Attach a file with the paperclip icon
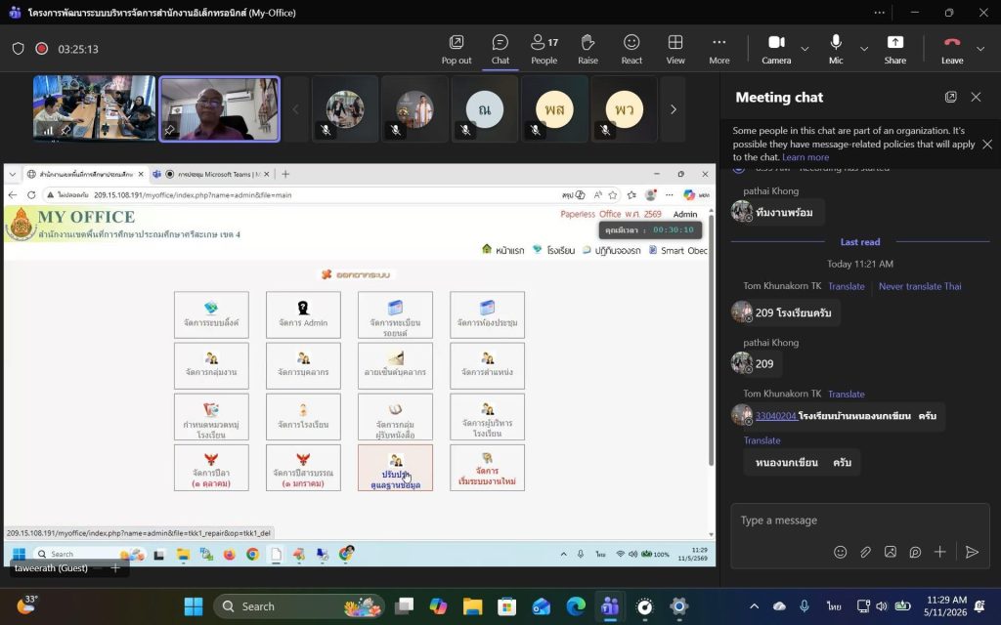This screenshot has height=625, width=1001. pyautogui.click(x=865, y=553)
